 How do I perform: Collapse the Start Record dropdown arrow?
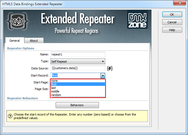103,76
